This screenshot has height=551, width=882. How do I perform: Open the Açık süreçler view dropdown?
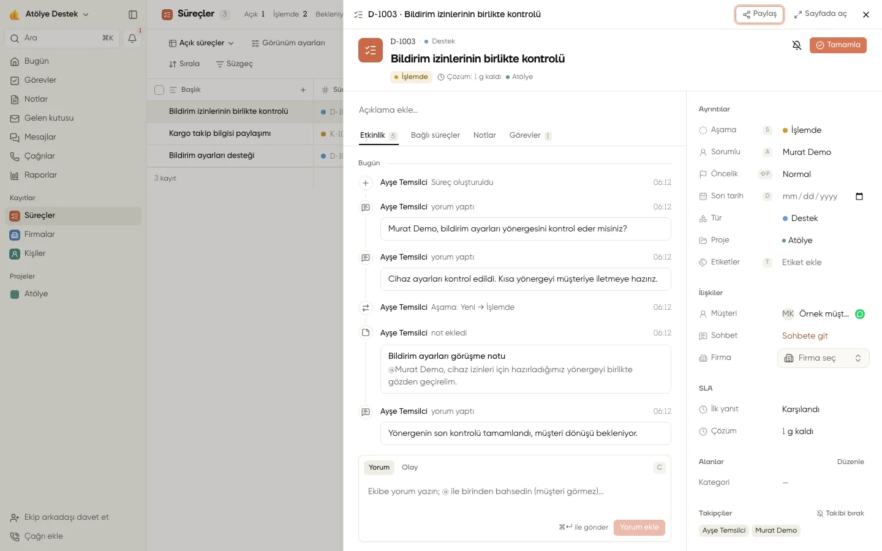(x=202, y=43)
